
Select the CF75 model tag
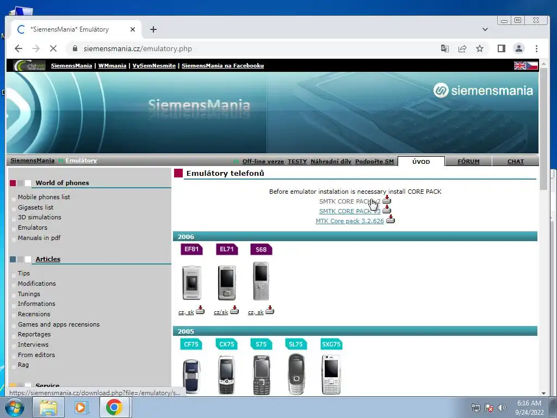(x=191, y=344)
